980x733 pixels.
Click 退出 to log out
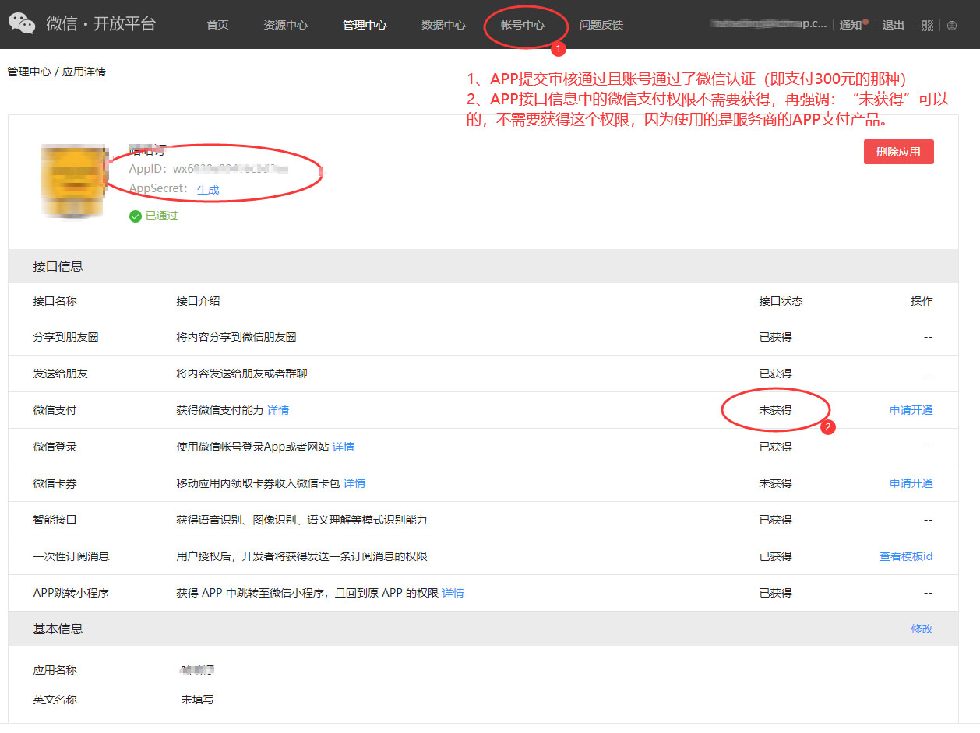pos(894,25)
